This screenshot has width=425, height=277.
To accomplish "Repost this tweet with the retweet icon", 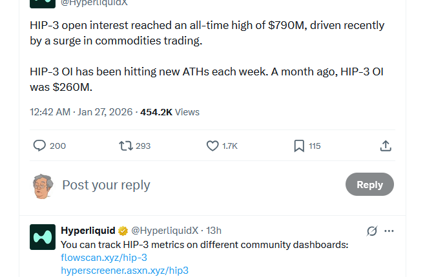I will pos(126,146).
